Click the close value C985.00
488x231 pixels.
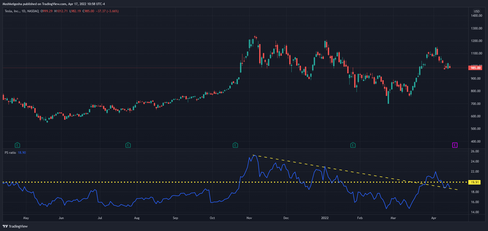88,11
